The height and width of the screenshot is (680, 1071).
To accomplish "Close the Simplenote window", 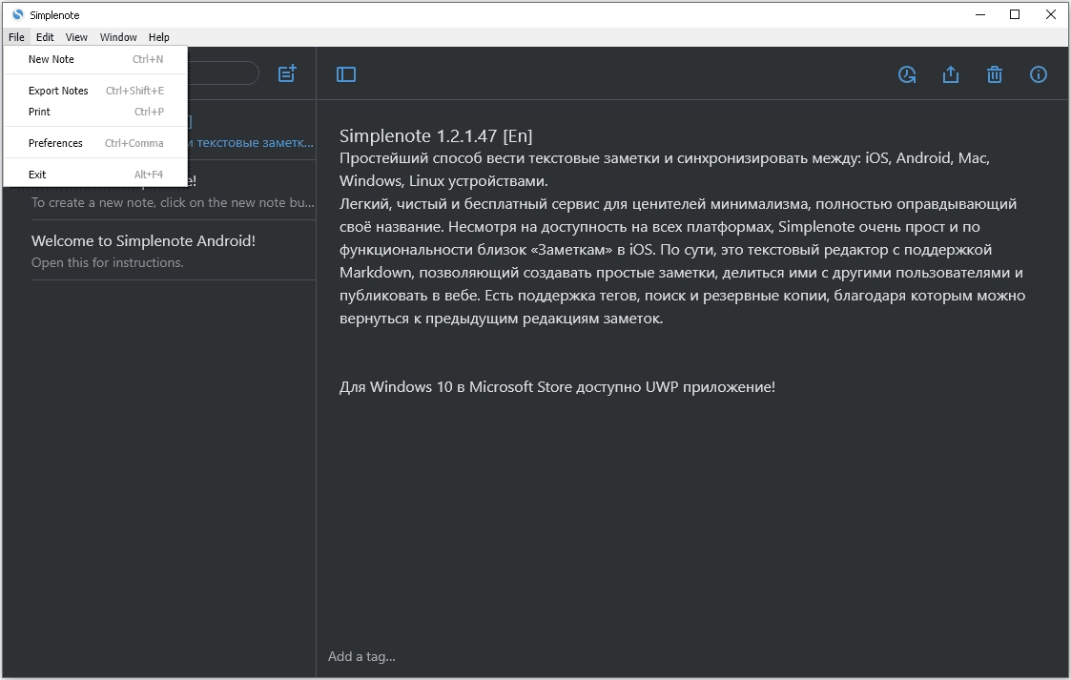I will [x=1051, y=14].
